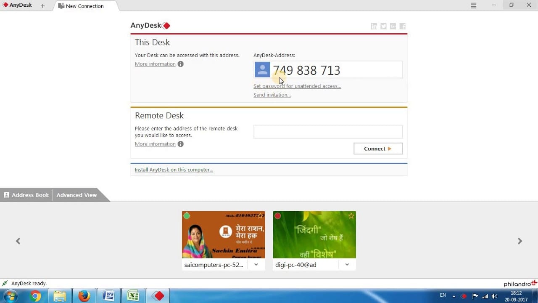Open AnyDesk from the taskbar icon
This screenshot has width=538, height=303.
(x=158, y=296)
